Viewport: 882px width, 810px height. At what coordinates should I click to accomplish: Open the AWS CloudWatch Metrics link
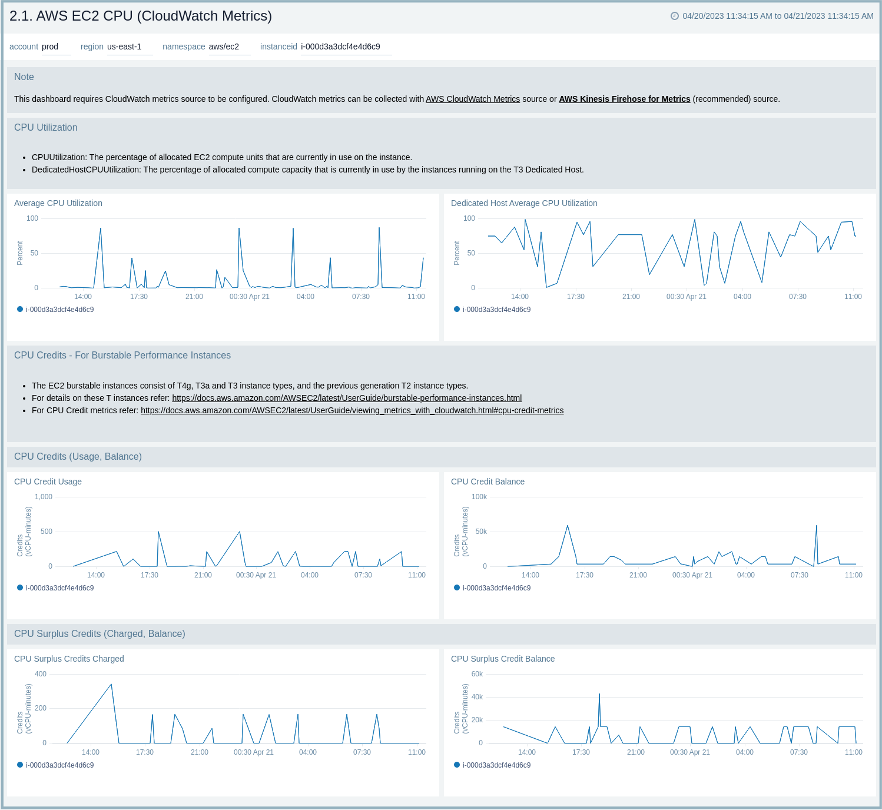[x=473, y=99]
